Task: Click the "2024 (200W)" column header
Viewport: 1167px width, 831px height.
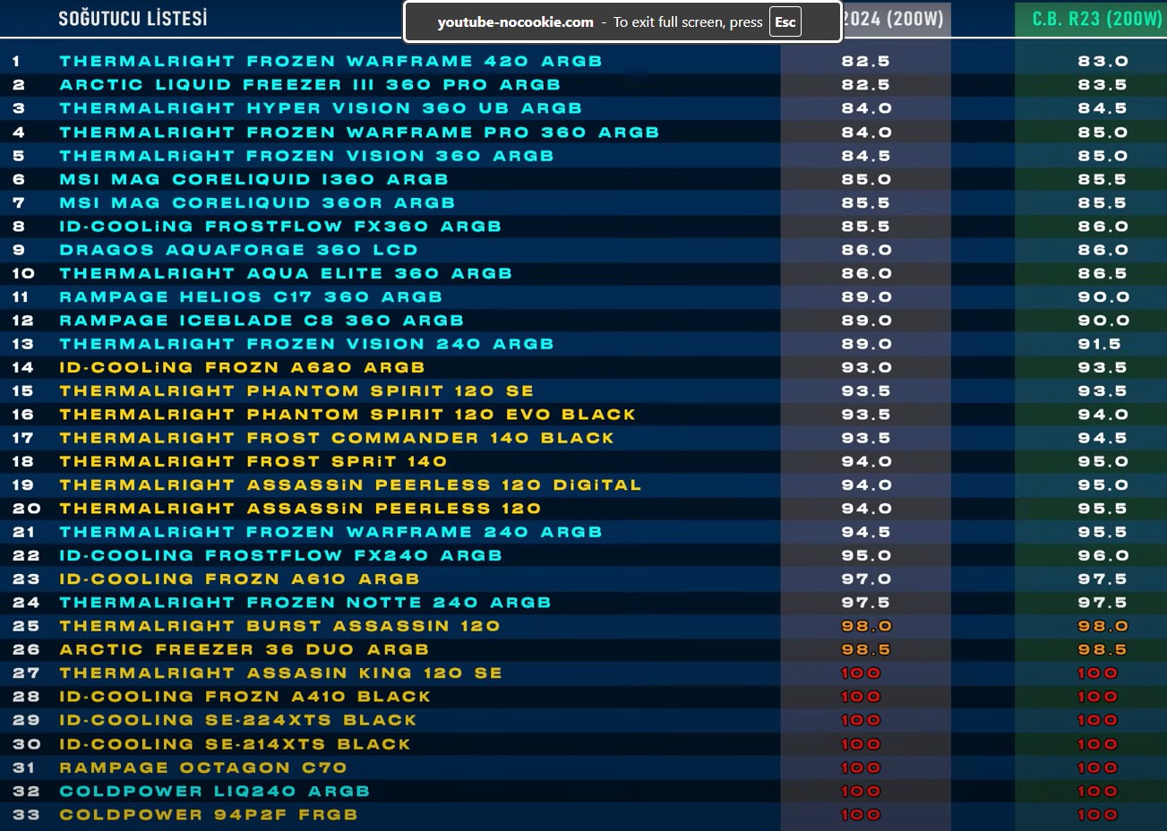Action: (893, 19)
